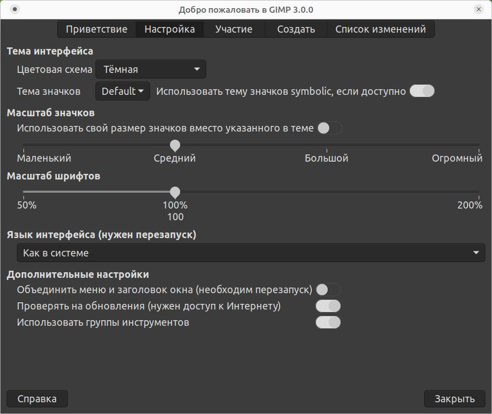This screenshot has width=492, height=414.
Task: Open the Язык интерфейса language dropdown
Action: tap(251, 253)
